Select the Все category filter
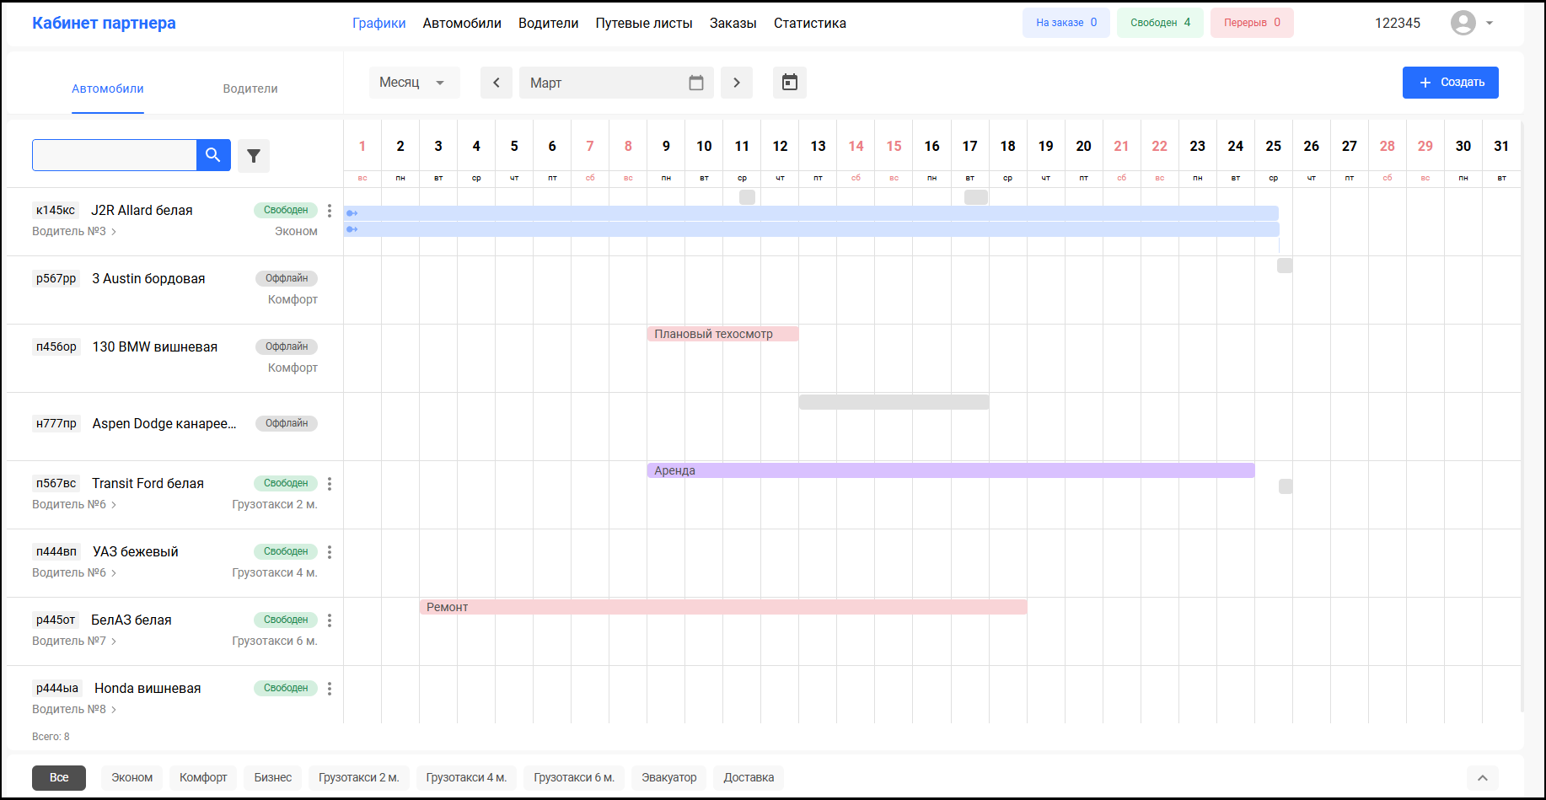The width and height of the screenshot is (1546, 800). click(x=59, y=777)
